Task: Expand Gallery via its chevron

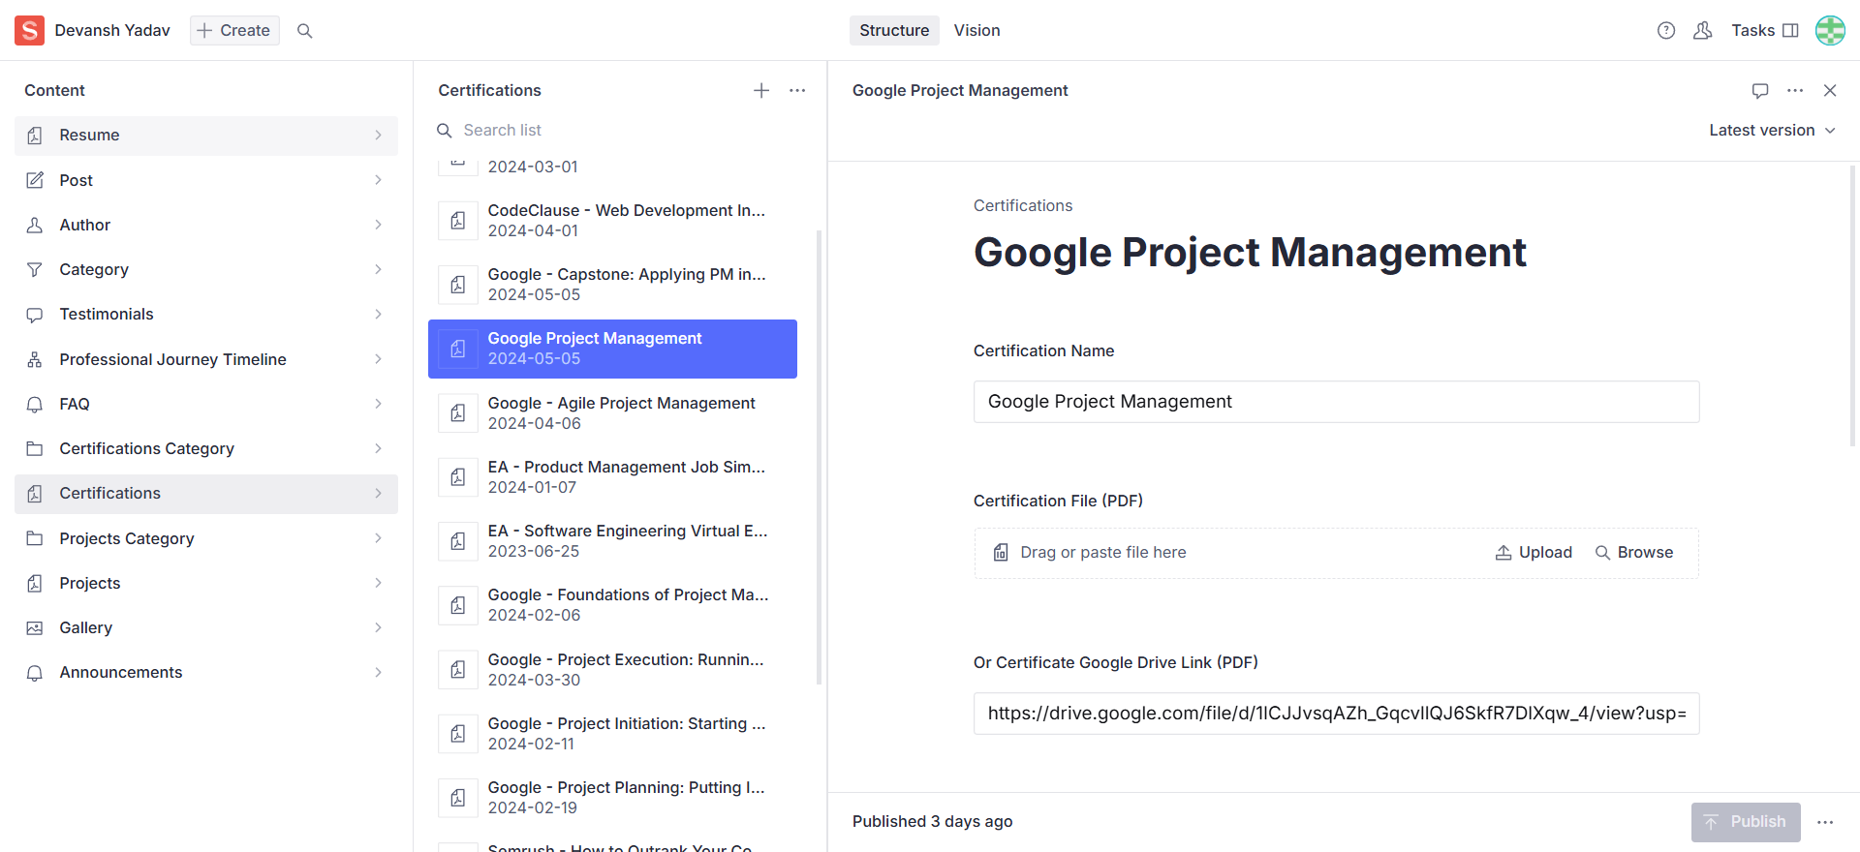Action: [x=378, y=627]
